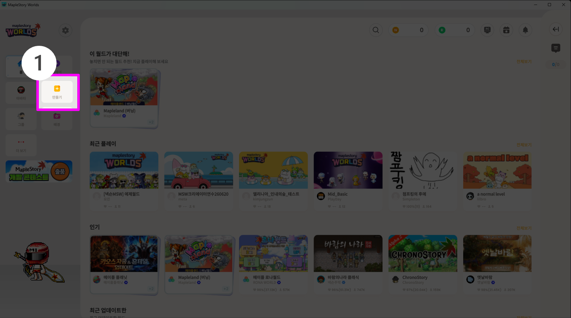Click the ChronoStory title text
The image size is (571, 318).
click(415, 278)
